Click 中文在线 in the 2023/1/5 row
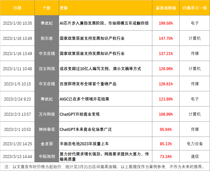Screen dimensions: 210x171 (x=47, y=84)
